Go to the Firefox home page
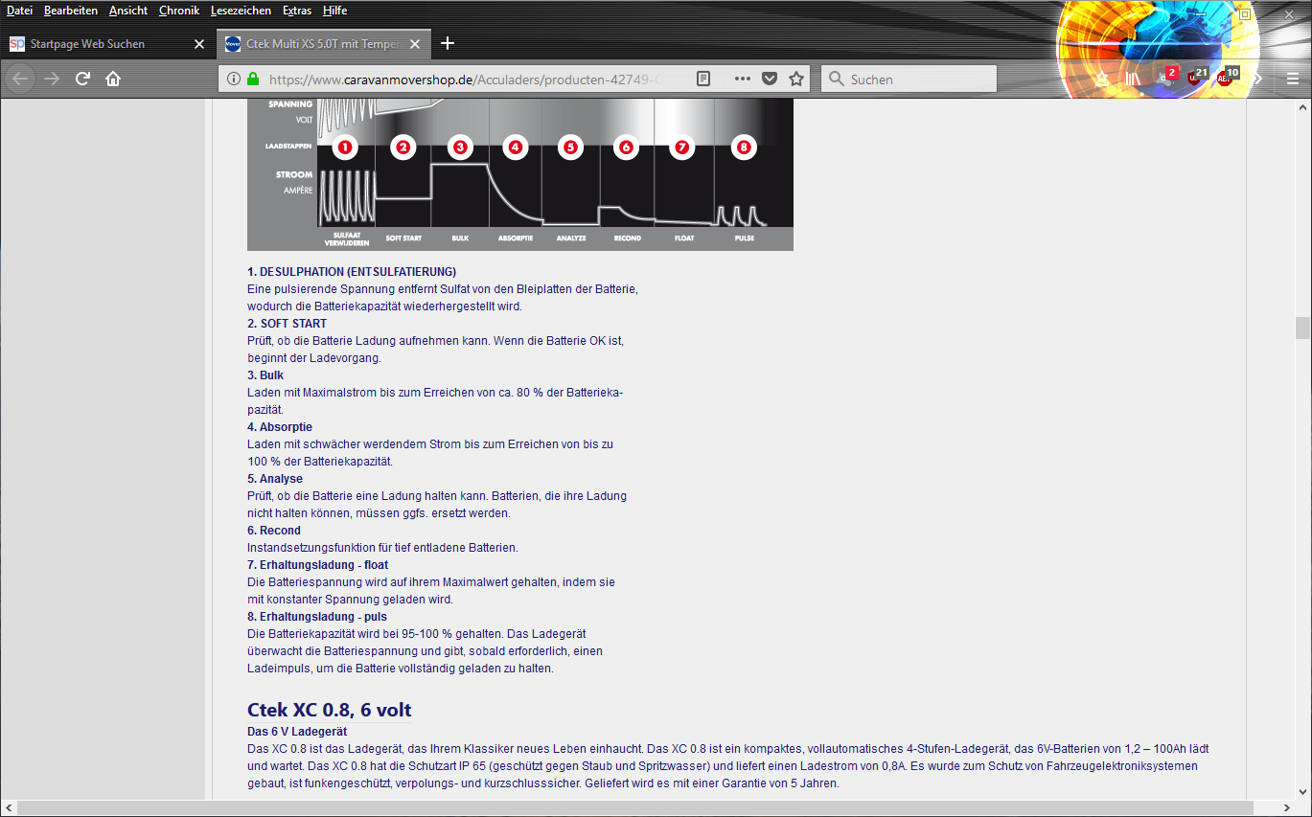1312x817 pixels. (x=113, y=79)
